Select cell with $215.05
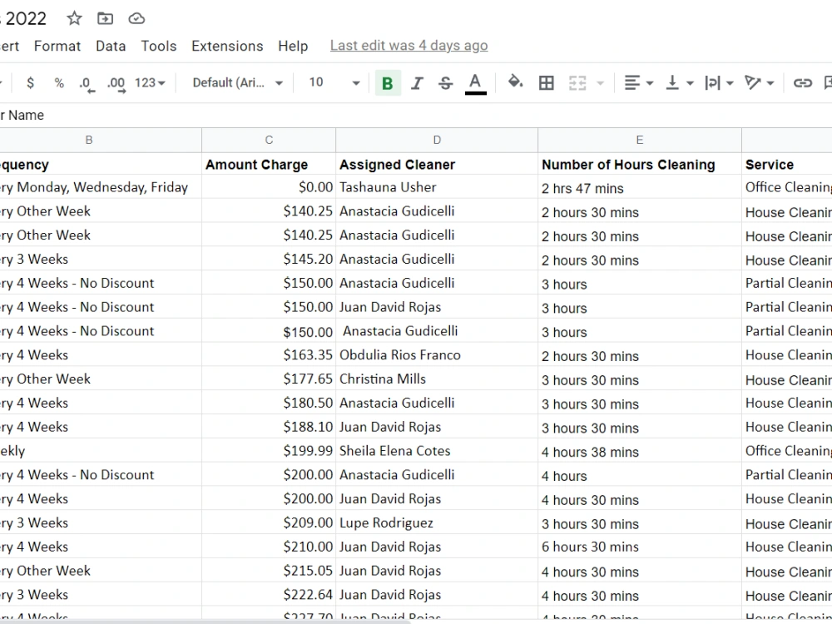832x624 pixels. pos(269,571)
